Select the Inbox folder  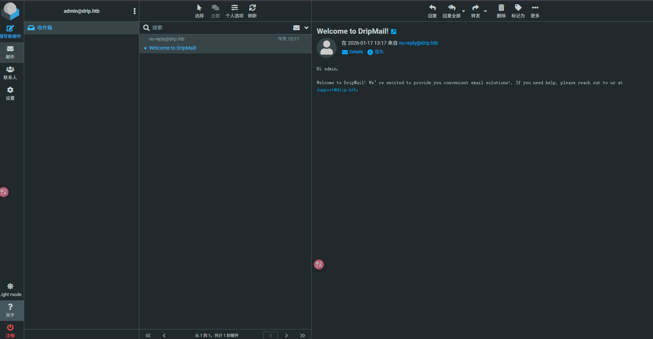pos(45,28)
